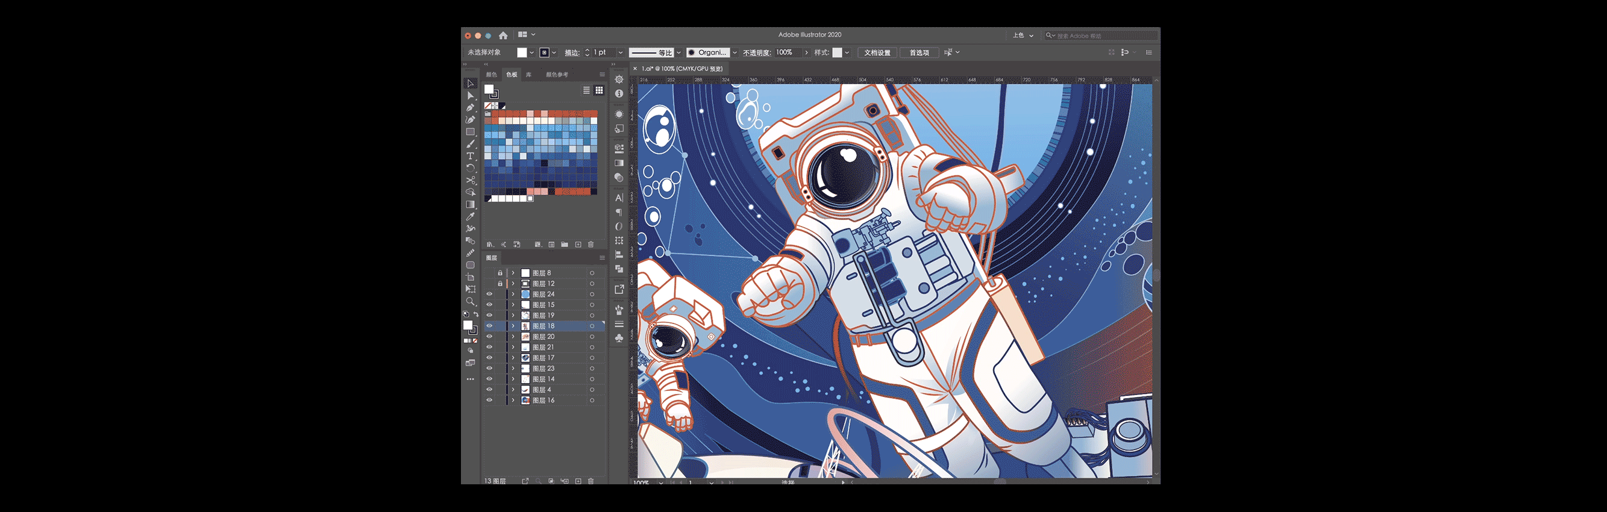
Task: Click the 样式 style swatch
Action: (x=837, y=53)
